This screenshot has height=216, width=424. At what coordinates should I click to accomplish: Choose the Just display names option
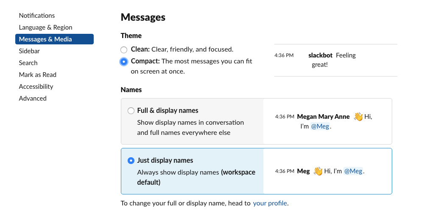click(x=131, y=161)
